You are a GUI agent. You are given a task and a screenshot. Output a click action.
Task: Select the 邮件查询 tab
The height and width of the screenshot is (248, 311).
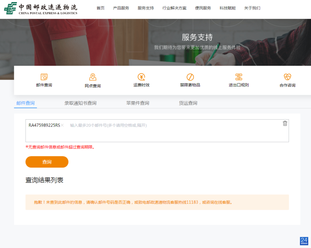[x=25, y=103]
